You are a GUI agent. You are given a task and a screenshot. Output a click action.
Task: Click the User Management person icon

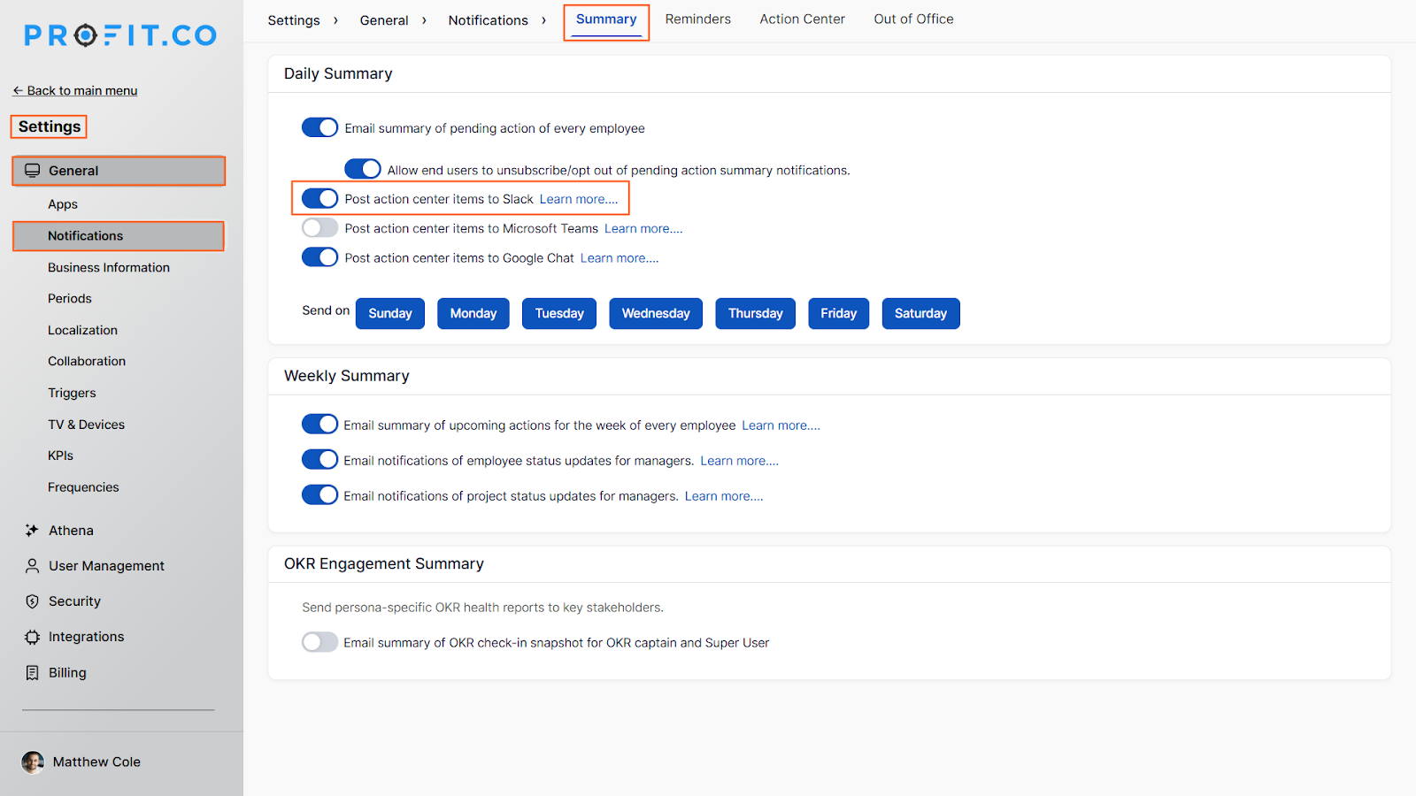point(32,566)
